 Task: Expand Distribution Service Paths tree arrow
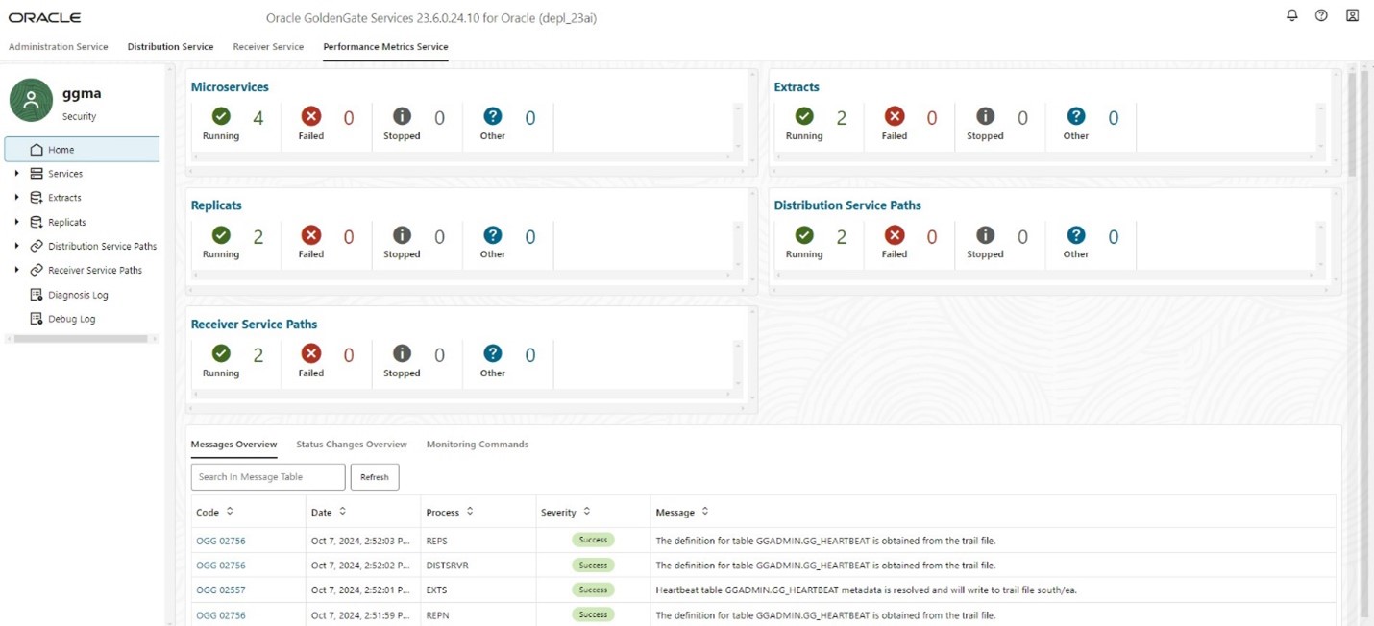(x=16, y=246)
